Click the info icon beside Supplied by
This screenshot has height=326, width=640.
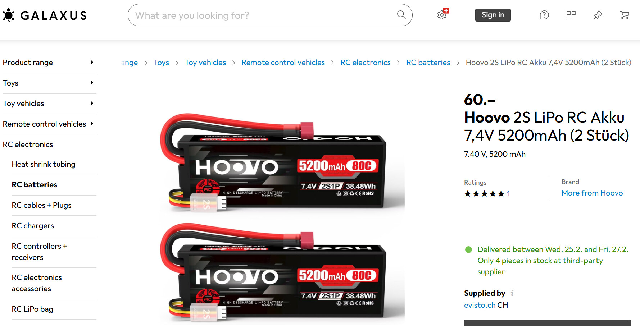click(x=512, y=293)
